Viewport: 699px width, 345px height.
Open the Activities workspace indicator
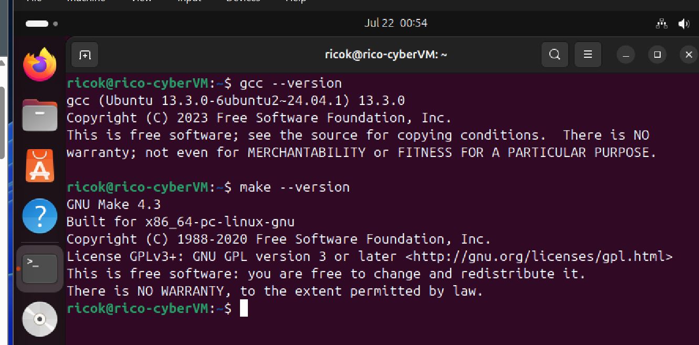(x=41, y=24)
